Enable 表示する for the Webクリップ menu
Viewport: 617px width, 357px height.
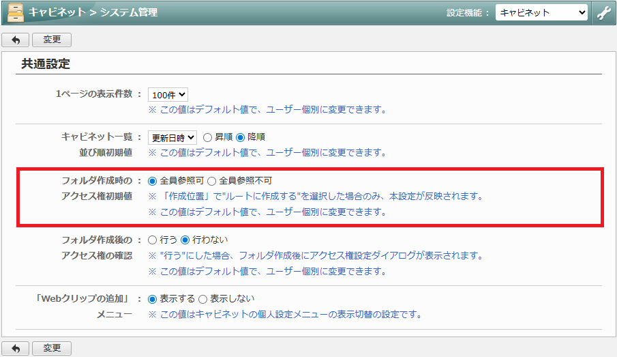click(x=152, y=299)
